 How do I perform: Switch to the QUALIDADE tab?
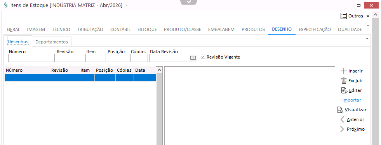(350, 29)
